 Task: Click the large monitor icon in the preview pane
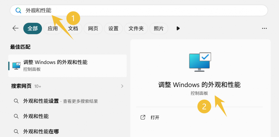pos(200,62)
